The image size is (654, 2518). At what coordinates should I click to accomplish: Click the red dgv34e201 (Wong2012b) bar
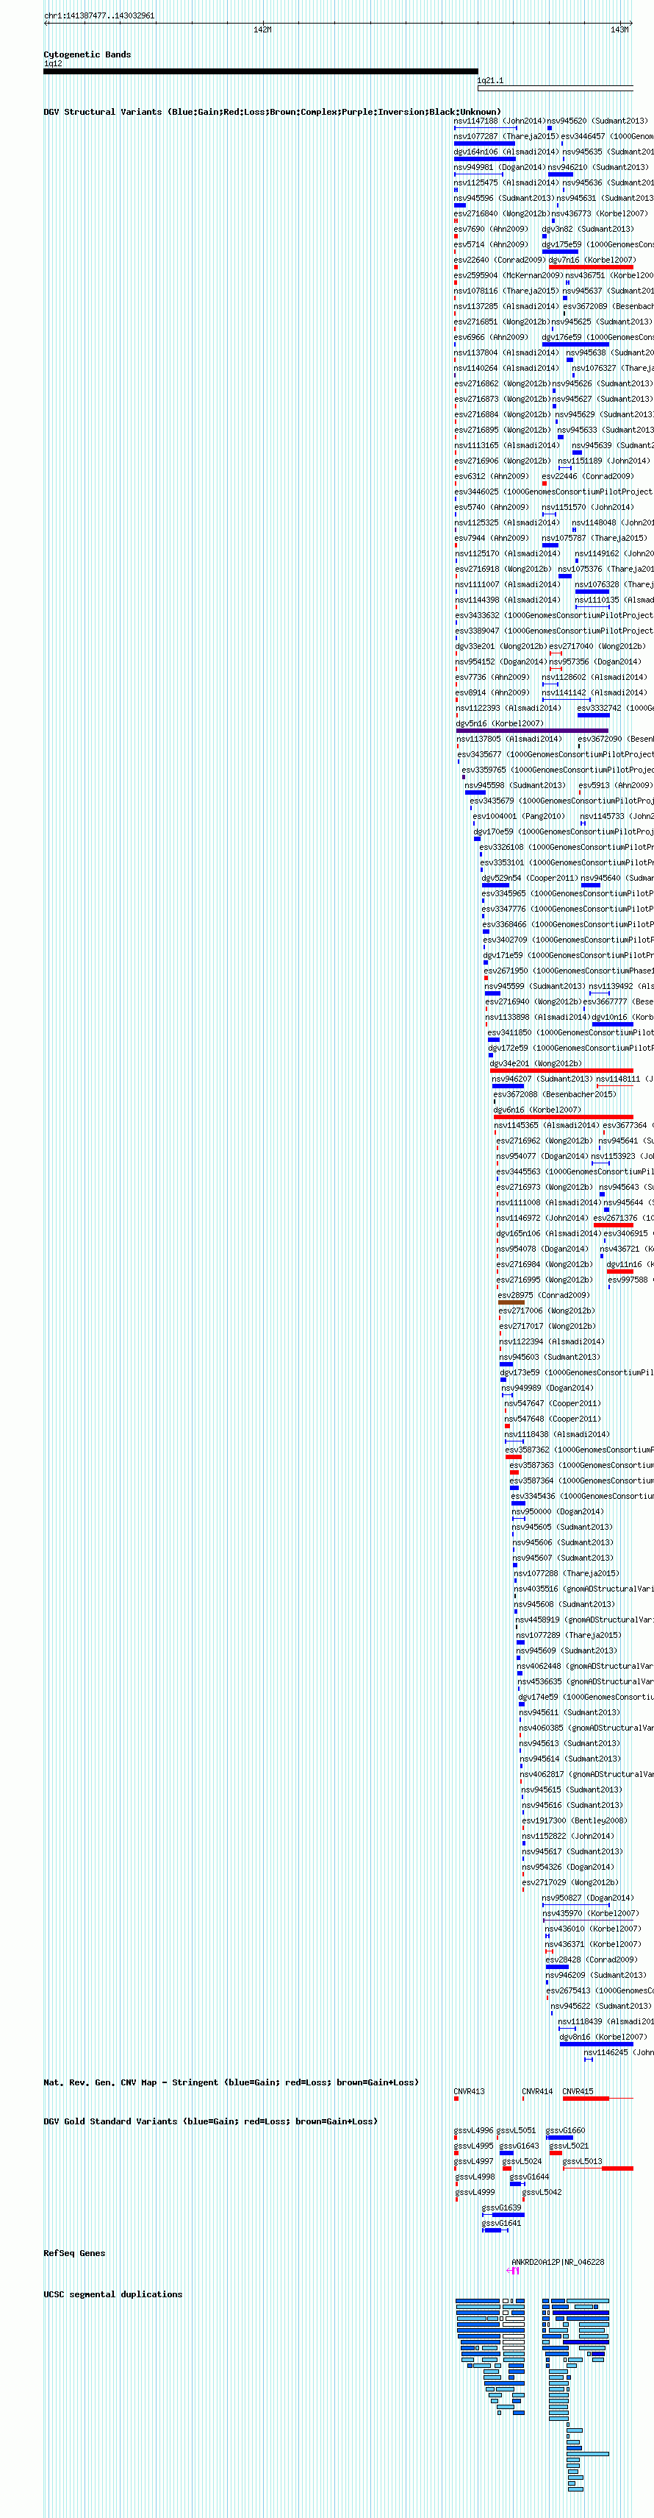point(561,1071)
